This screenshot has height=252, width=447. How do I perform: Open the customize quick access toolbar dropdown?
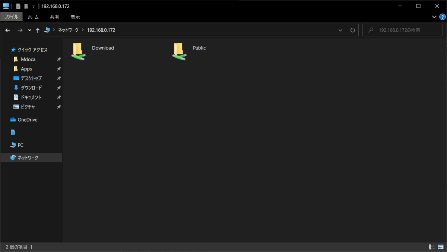click(34, 7)
